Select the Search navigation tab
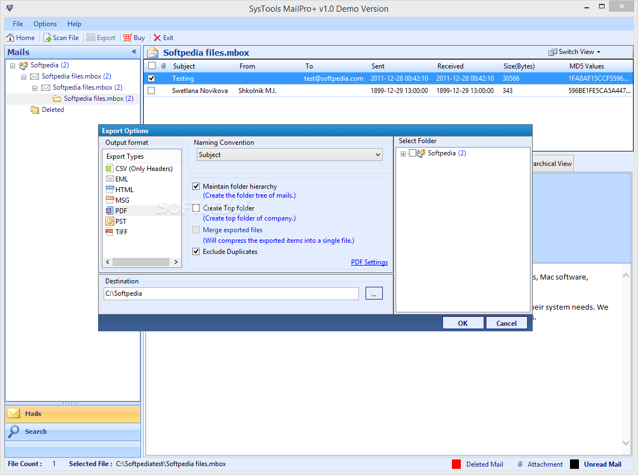This screenshot has width=638, height=475. (x=73, y=432)
